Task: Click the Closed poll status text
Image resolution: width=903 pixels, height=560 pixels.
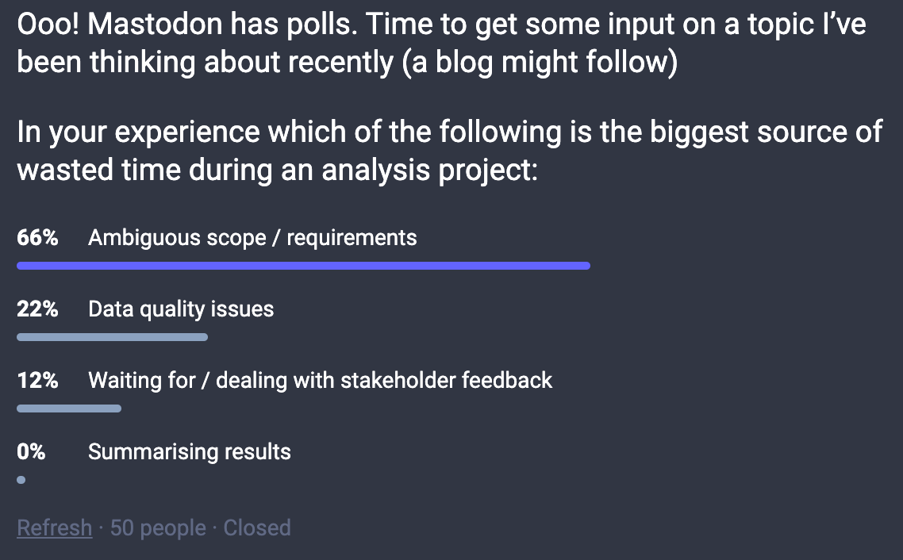Action: 257,527
